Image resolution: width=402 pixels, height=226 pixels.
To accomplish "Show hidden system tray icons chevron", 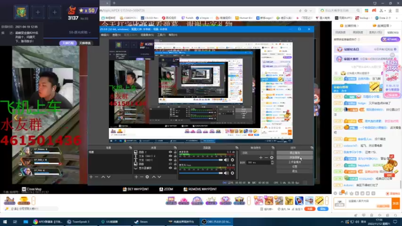I will tap(342, 221).
